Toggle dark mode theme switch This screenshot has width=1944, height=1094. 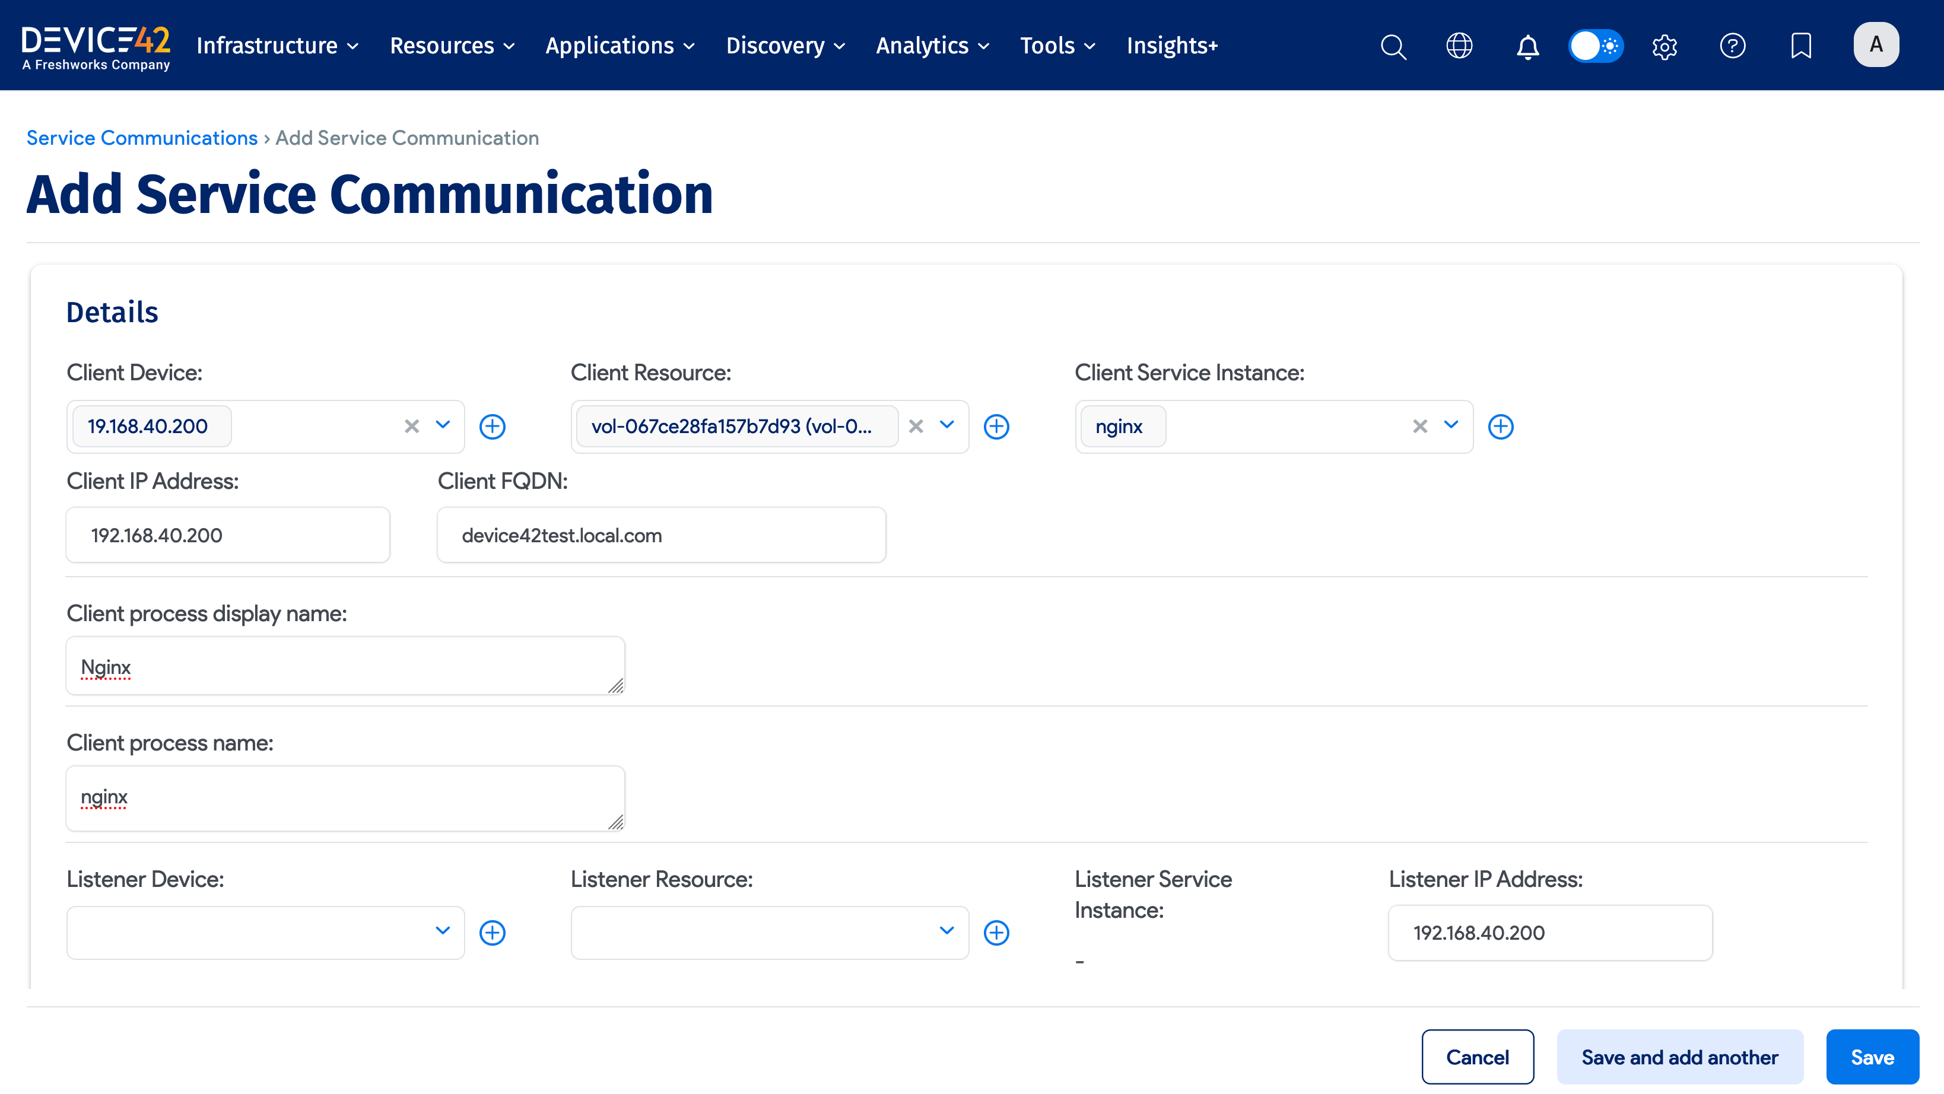click(x=1596, y=45)
